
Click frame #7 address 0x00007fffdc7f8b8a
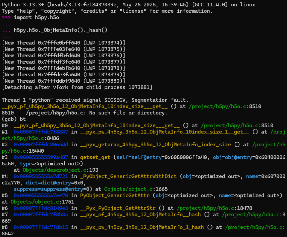point(41,215)
